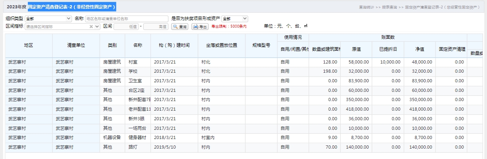Click the 2019/5/10 date cell

(174, 147)
